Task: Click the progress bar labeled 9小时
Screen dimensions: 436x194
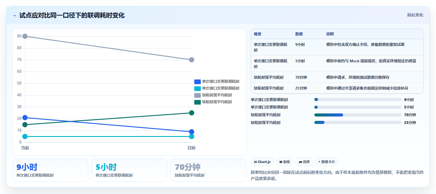Action: pos(358,99)
